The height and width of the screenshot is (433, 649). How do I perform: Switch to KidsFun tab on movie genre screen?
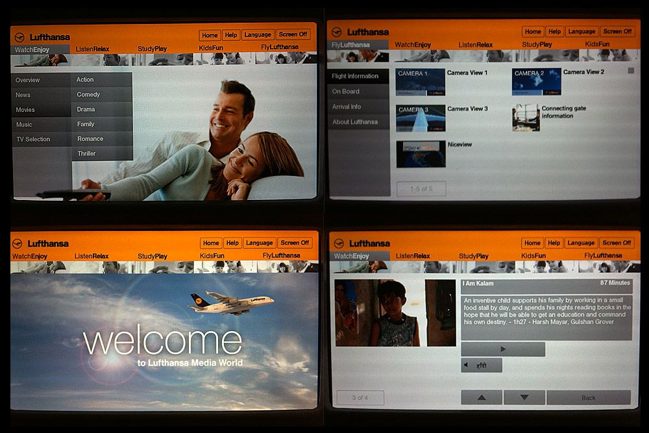(211, 47)
